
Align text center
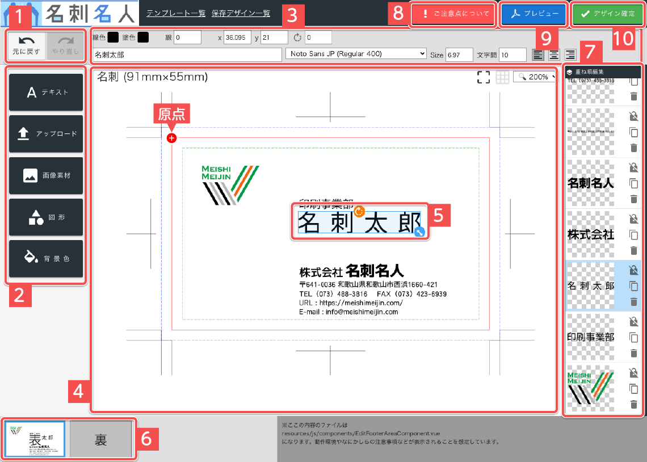point(554,54)
